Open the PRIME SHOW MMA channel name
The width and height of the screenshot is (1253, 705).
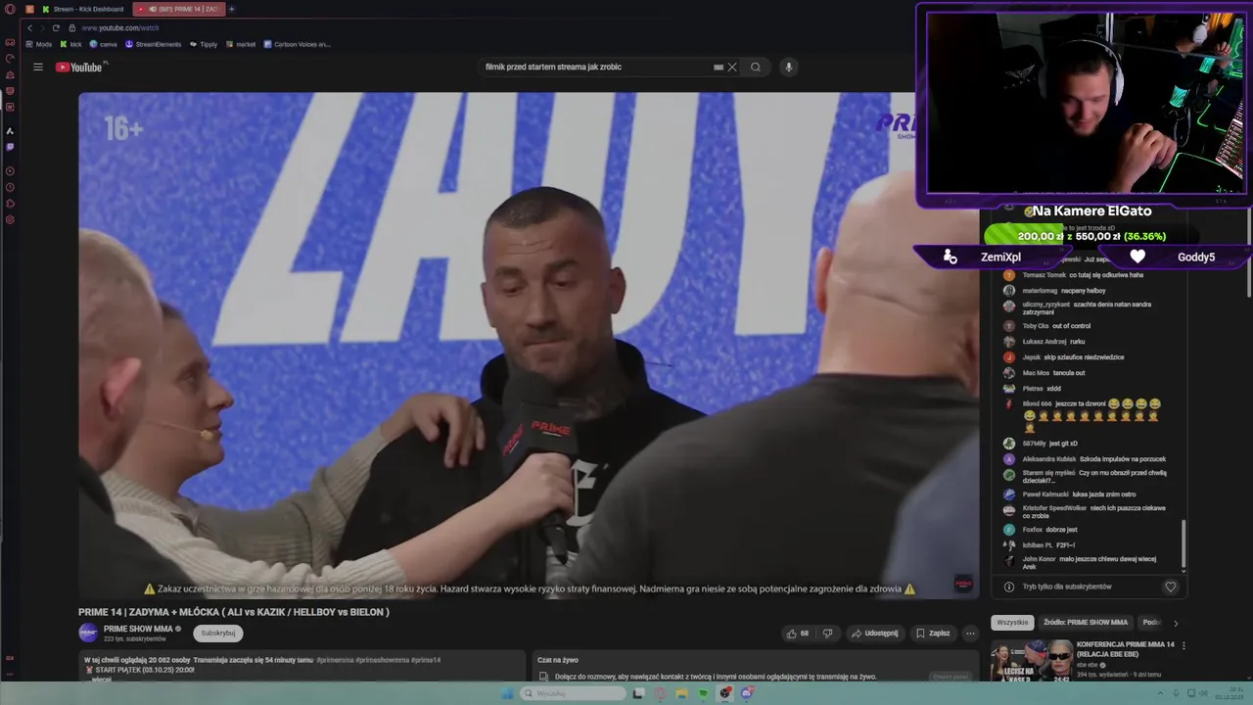click(x=138, y=629)
